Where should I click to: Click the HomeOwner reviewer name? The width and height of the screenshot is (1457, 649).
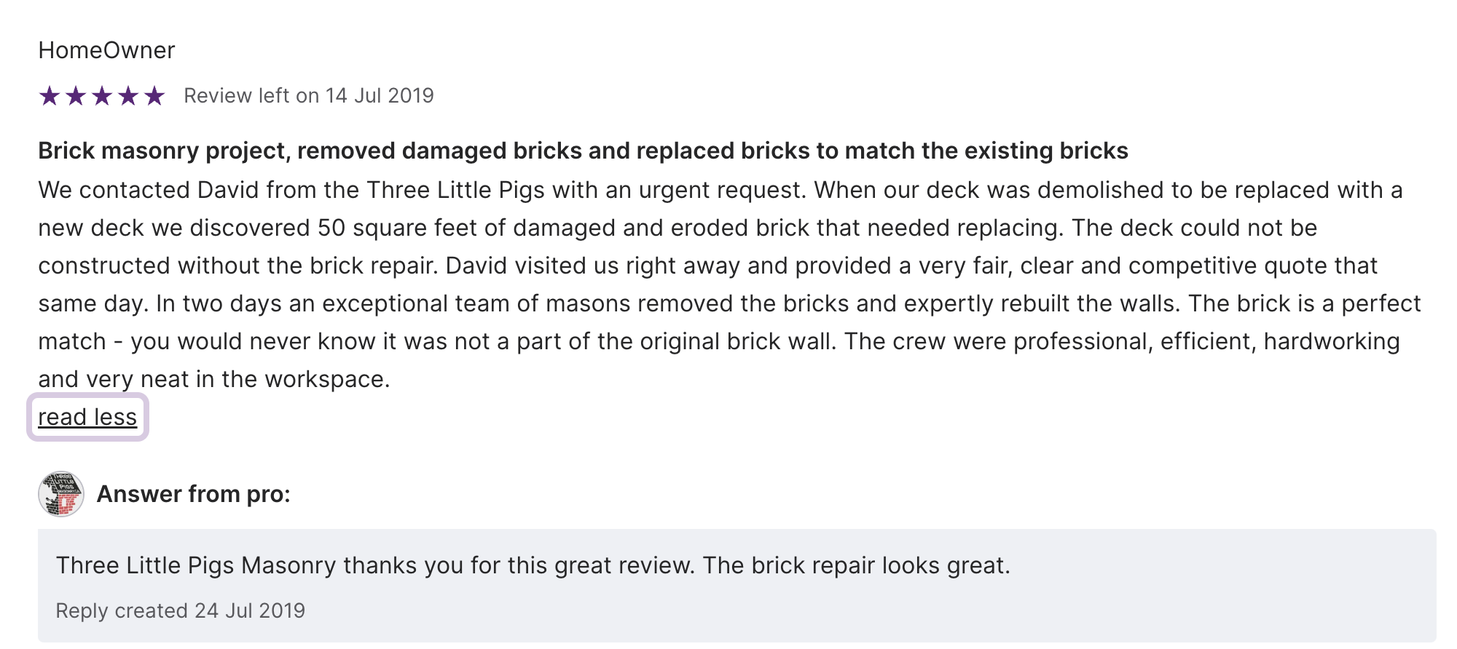tap(106, 50)
